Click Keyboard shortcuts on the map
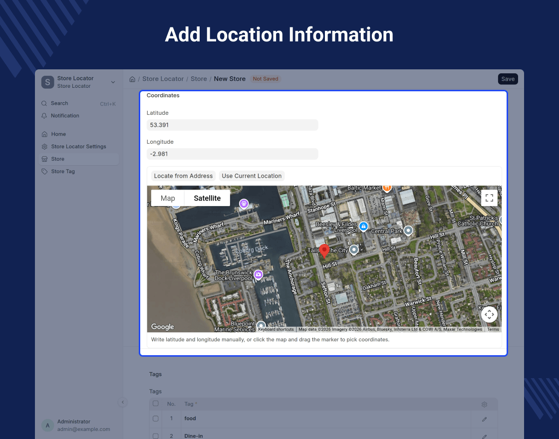The width and height of the screenshot is (559, 439). 276,330
